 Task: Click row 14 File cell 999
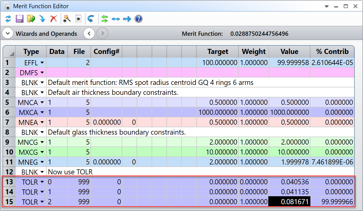click(x=79, y=192)
